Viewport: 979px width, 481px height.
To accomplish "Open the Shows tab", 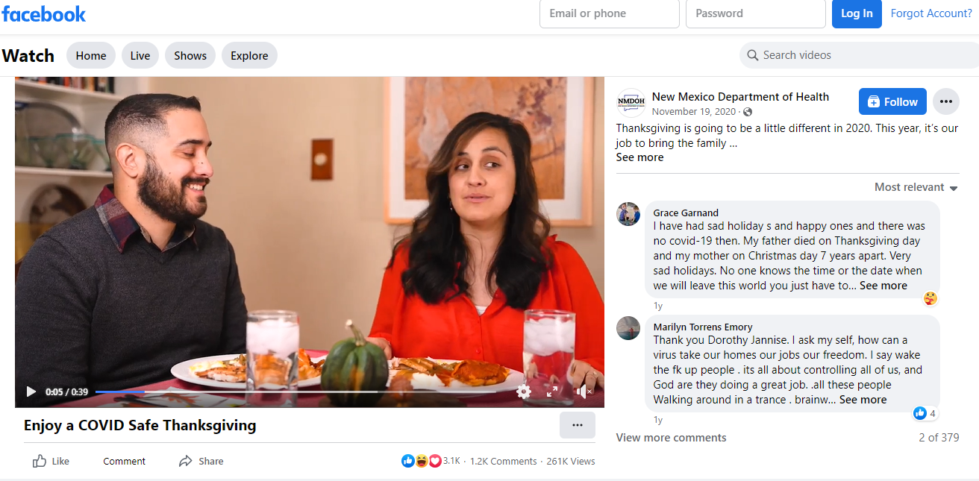I will coord(190,56).
